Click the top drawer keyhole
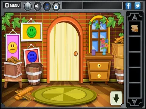Viewport: 146px width, 109px height. pyautogui.click(x=99, y=66)
